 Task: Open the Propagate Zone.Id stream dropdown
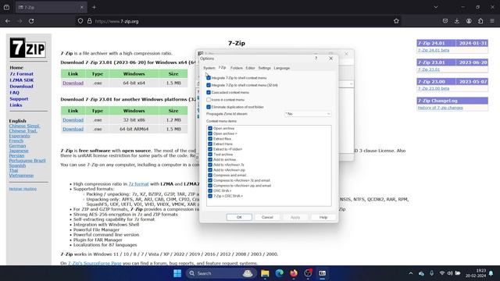(x=308, y=114)
